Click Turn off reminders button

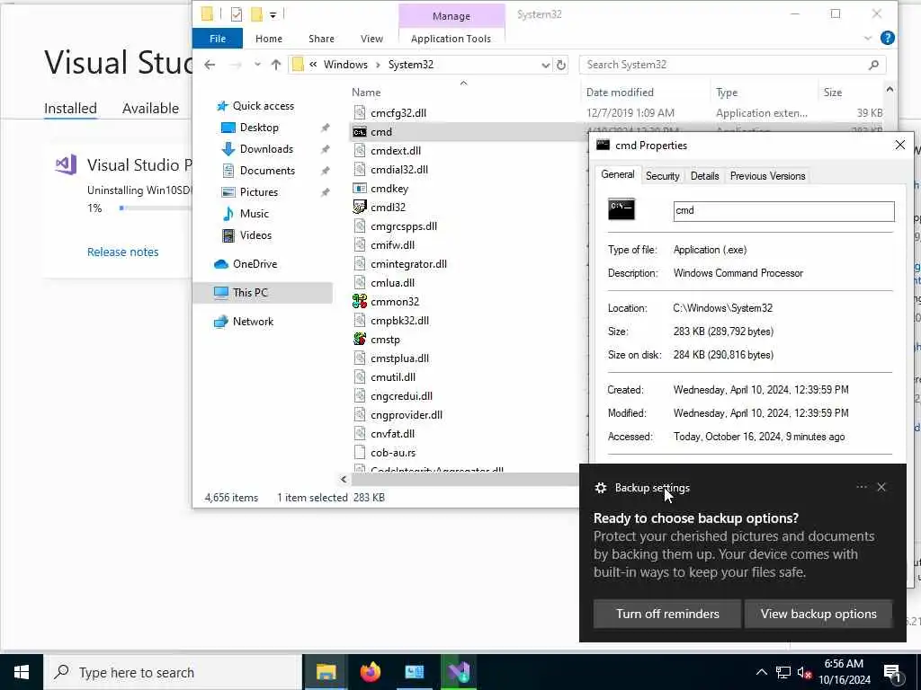667,614
